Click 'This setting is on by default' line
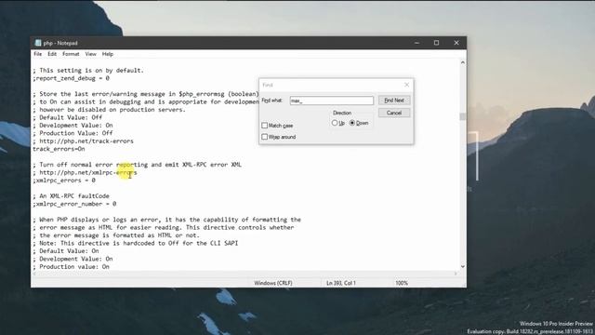Viewport: 595px width, 335px height. (x=88, y=71)
